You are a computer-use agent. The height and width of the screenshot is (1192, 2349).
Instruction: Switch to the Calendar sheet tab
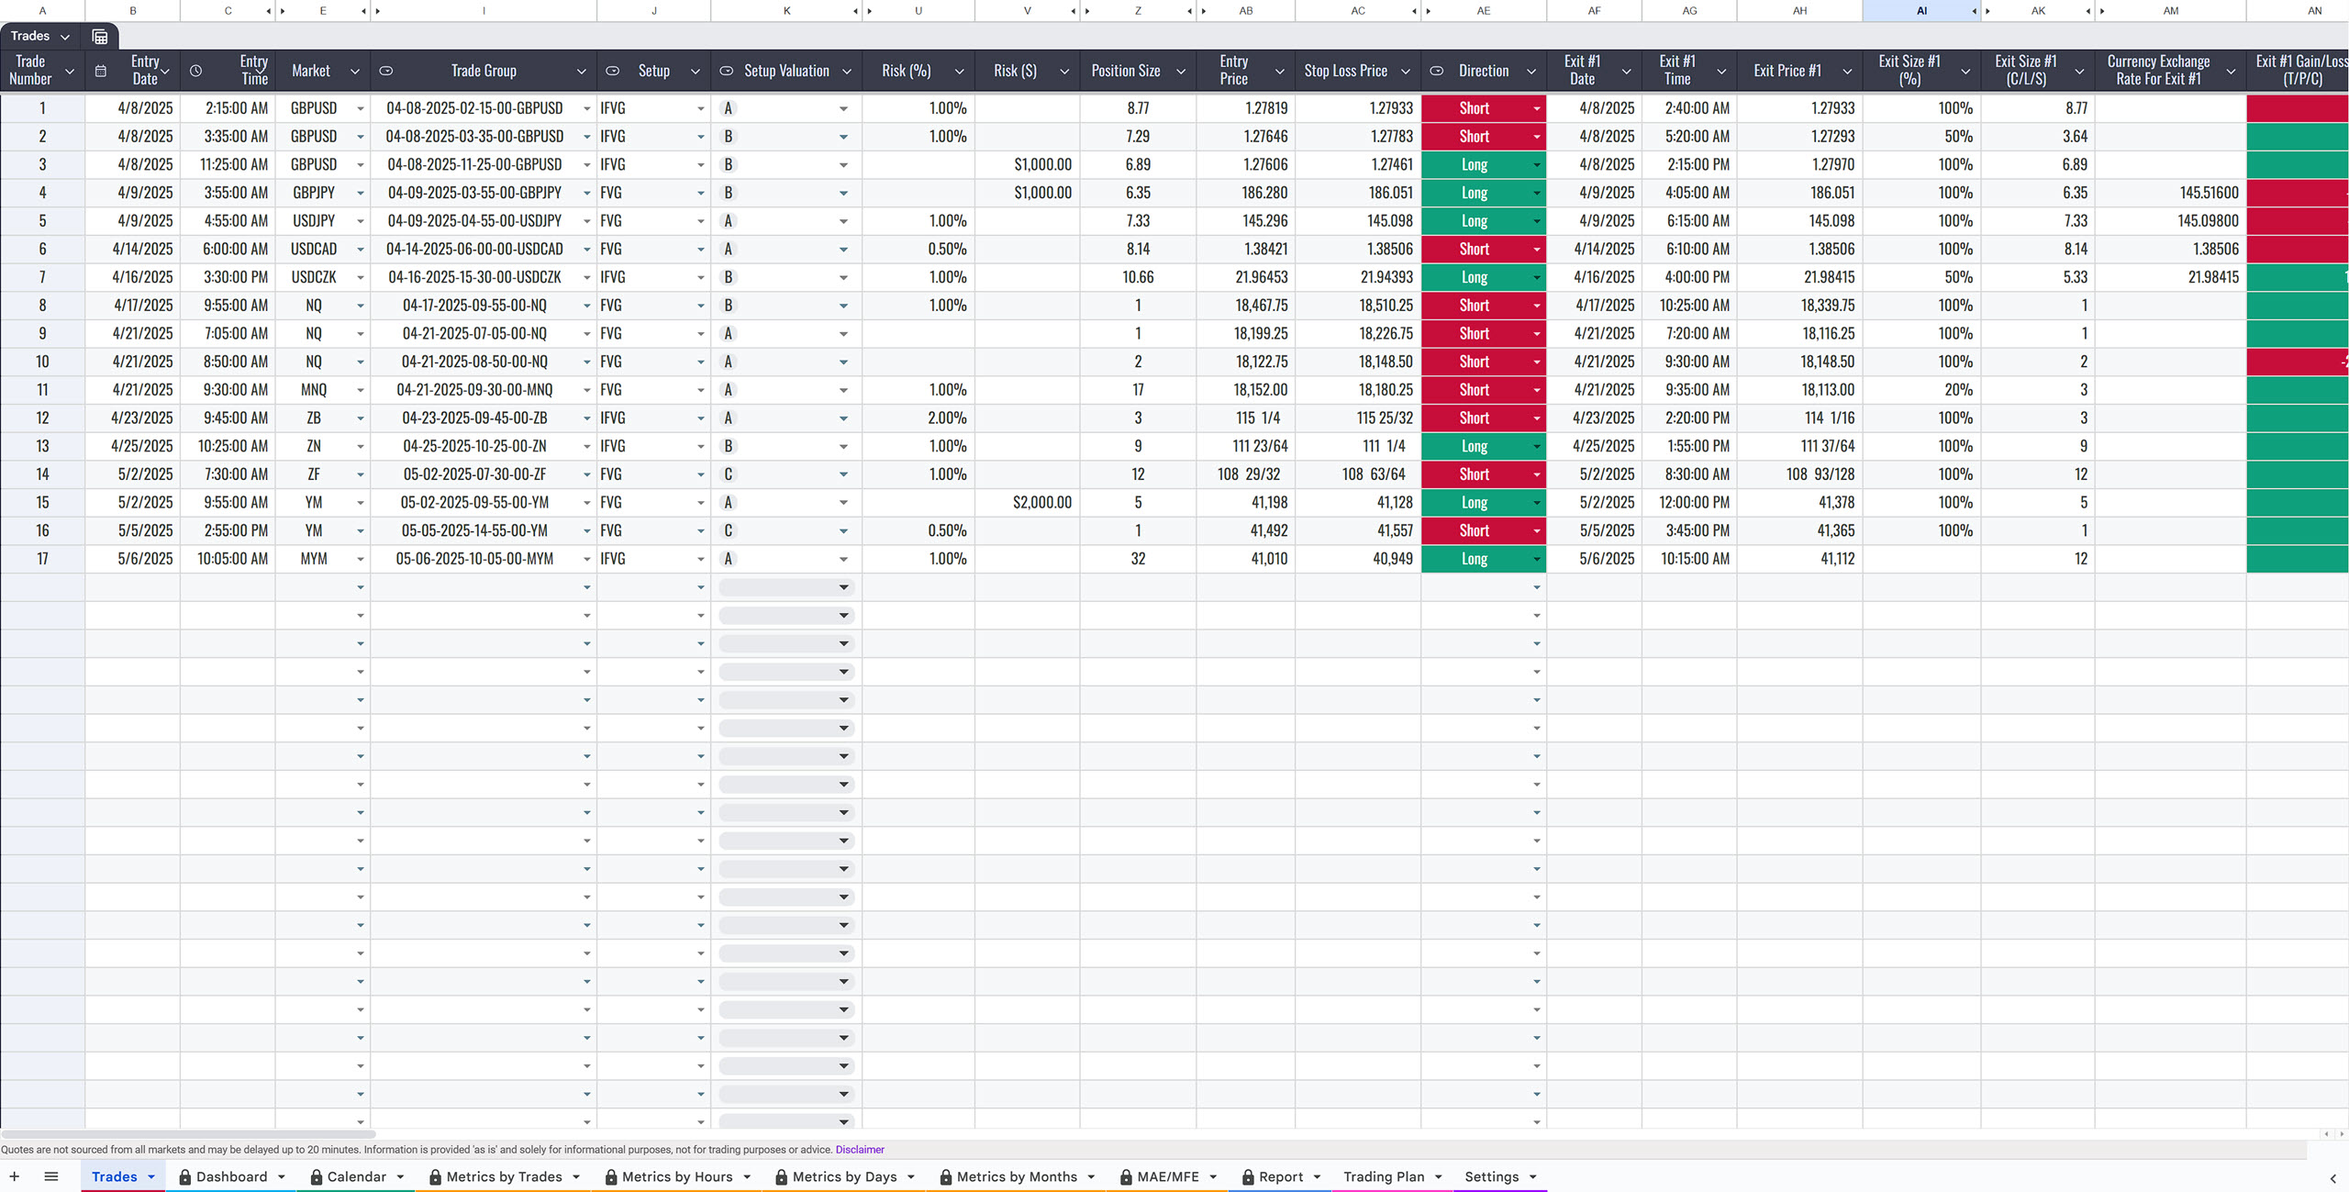(x=356, y=1176)
